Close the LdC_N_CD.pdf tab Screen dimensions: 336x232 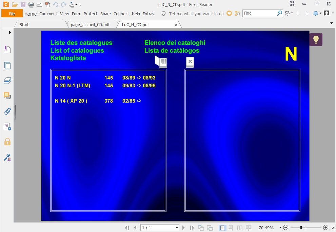pyautogui.click(x=176, y=25)
